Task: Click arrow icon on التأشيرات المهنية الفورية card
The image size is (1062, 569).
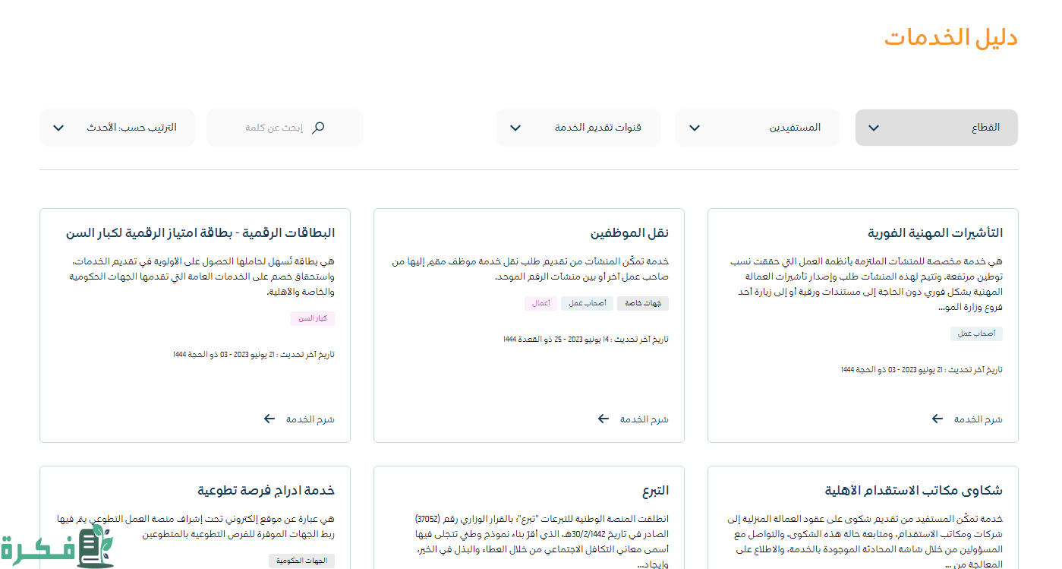Action: coord(938,419)
